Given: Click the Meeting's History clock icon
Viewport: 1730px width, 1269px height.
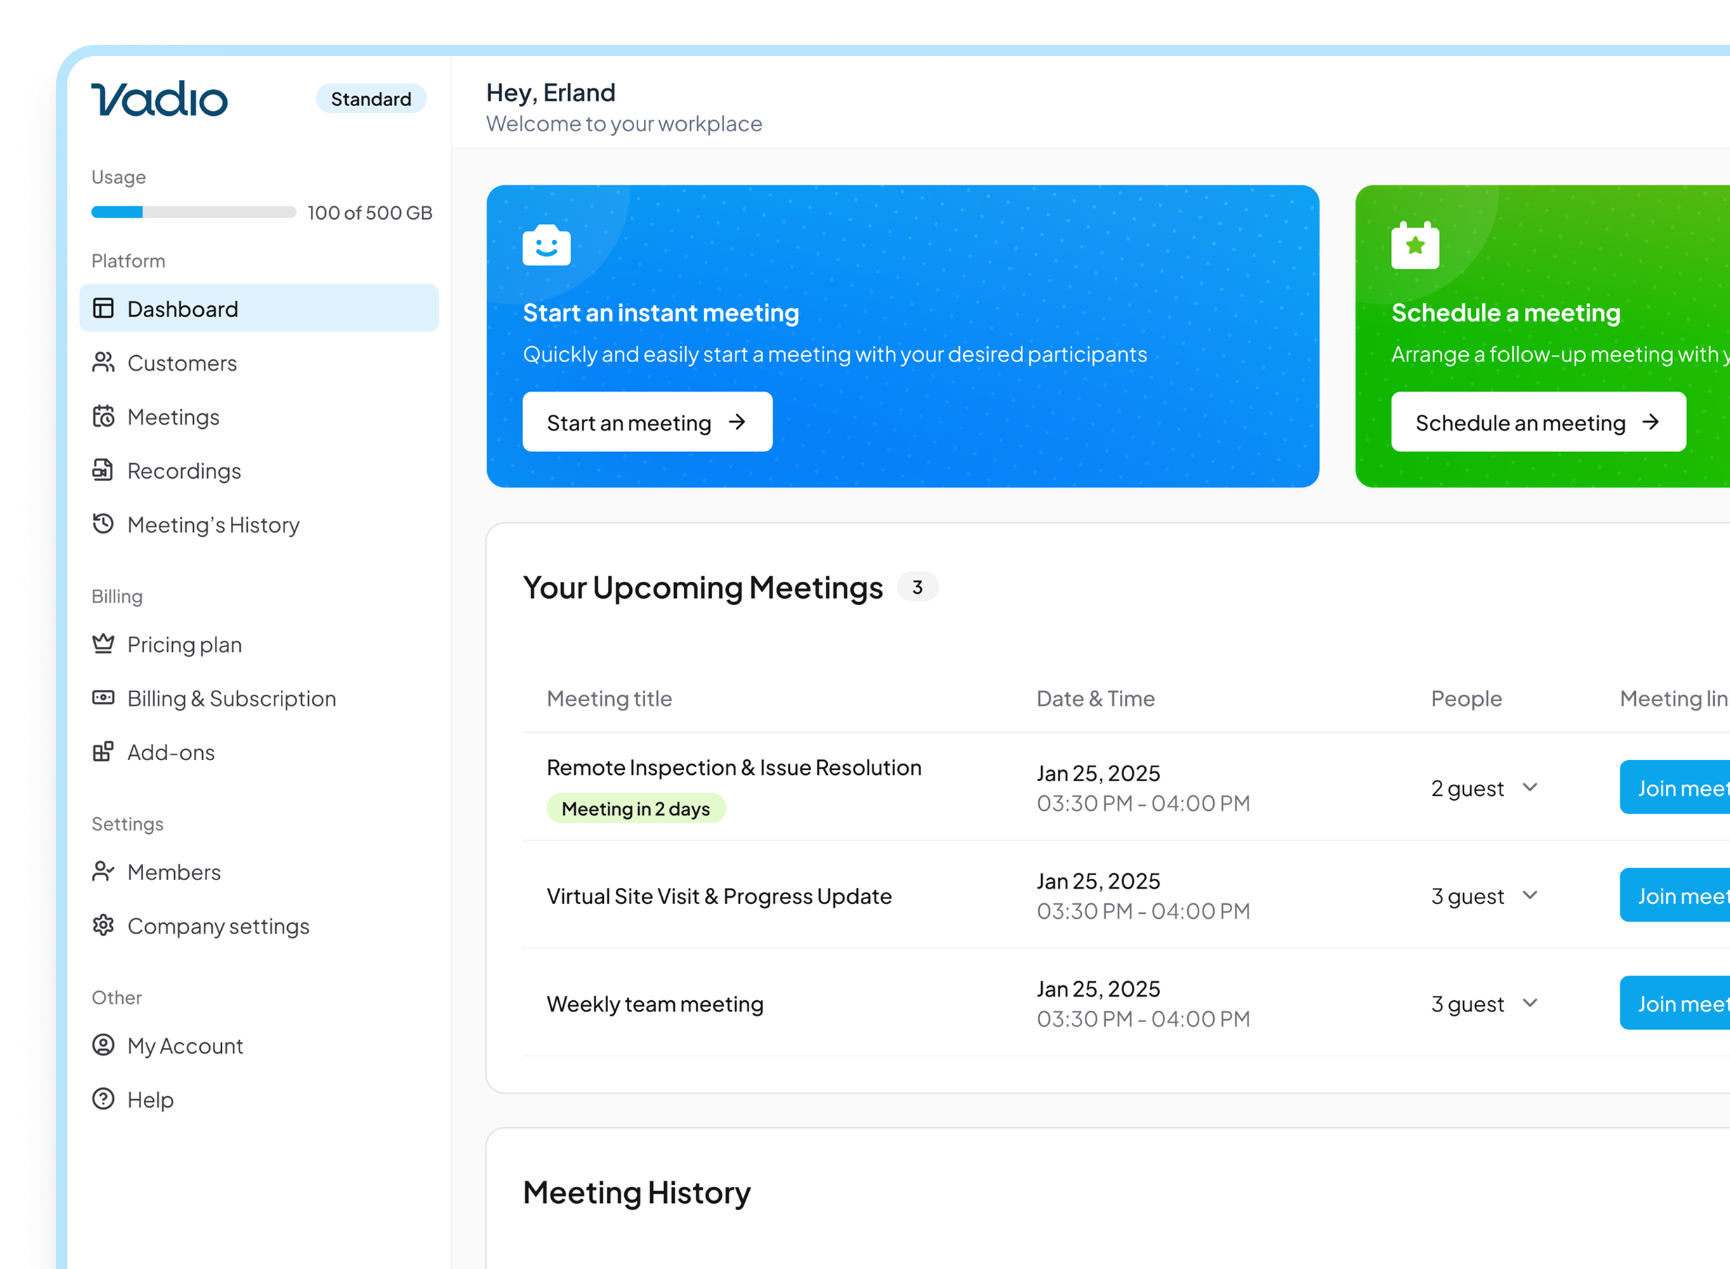Looking at the screenshot, I should click(x=103, y=524).
